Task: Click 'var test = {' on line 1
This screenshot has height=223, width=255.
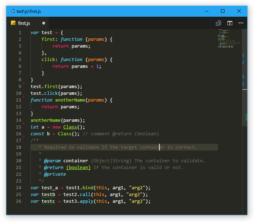Action: point(47,33)
